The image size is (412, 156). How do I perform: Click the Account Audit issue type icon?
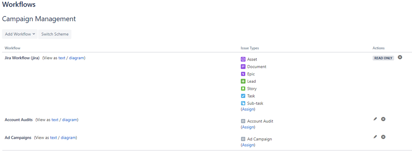point(243,121)
